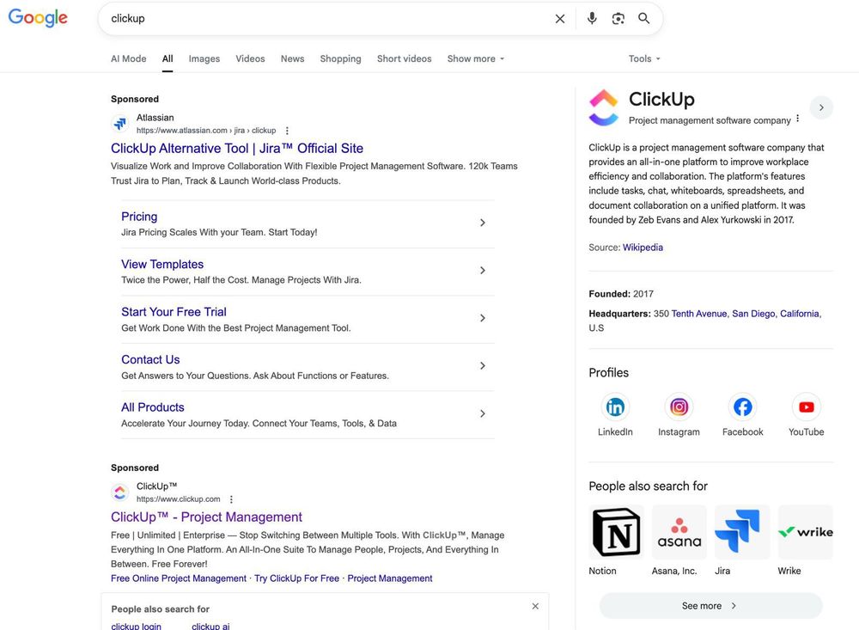Switch to the Short videos tab
This screenshot has height=630, width=859.
coord(405,58)
